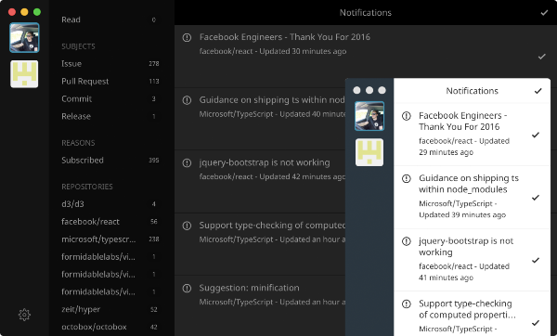This screenshot has height=336, width=557.
Task: Select the yellow pixel-logo account in light window
Action: click(369, 152)
